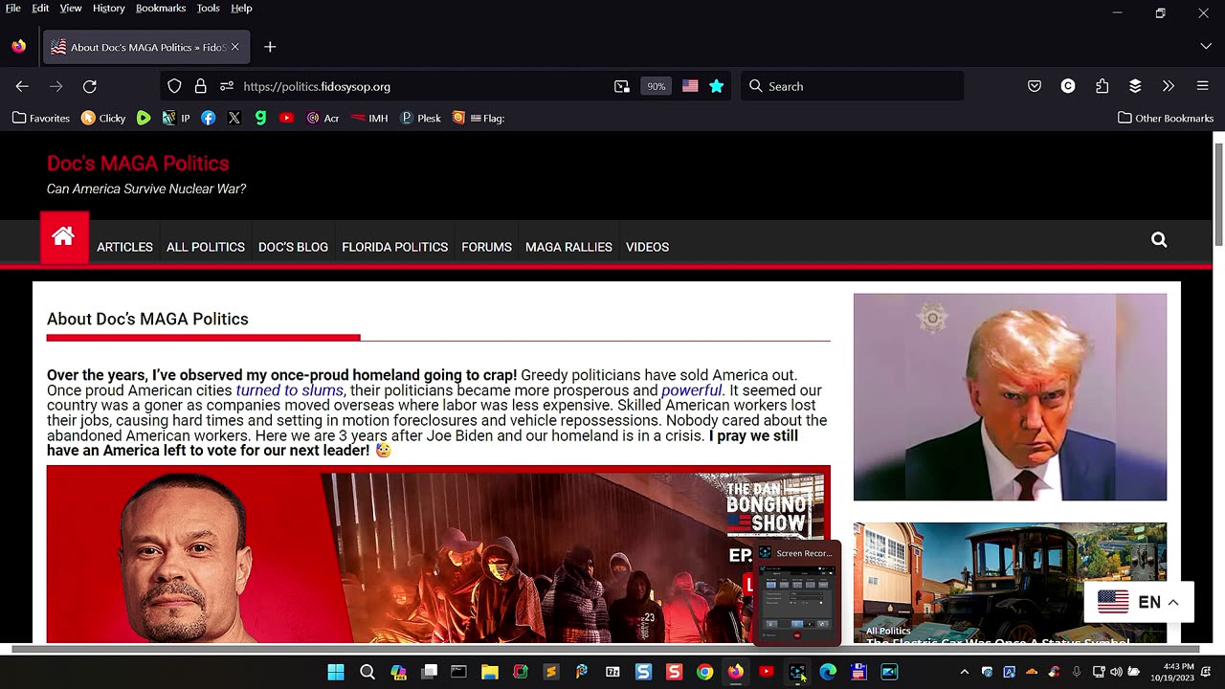Open the File menu
The height and width of the screenshot is (689, 1225).
13,8
